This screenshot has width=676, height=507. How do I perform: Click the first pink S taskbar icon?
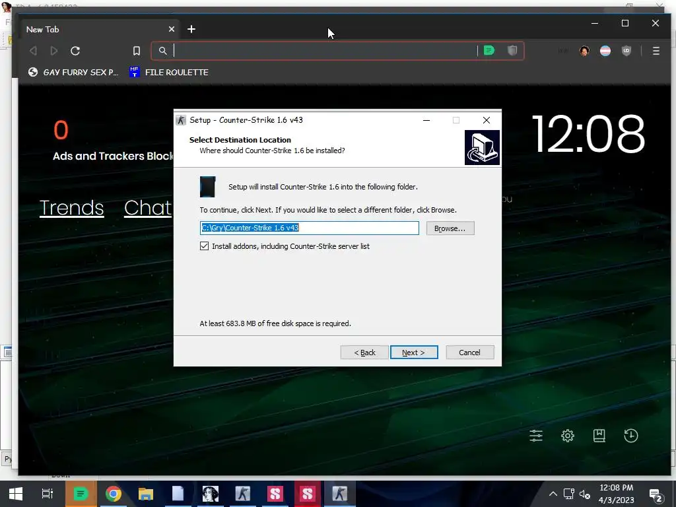pyautogui.click(x=275, y=494)
